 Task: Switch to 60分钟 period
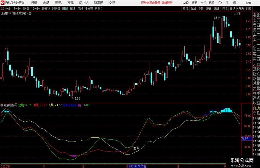tap(56, 9)
